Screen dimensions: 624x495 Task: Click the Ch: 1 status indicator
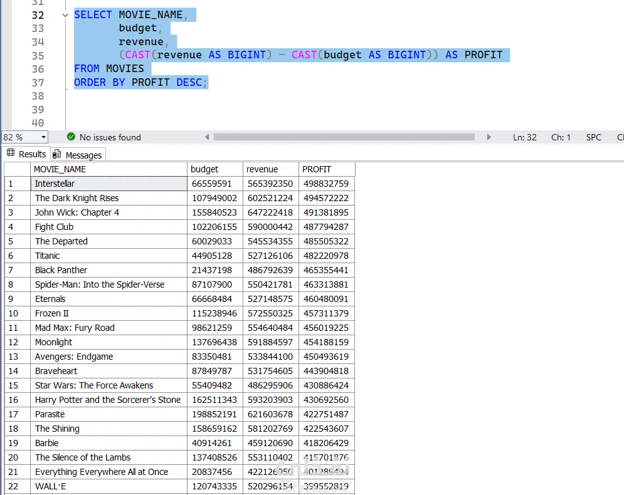click(561, 137)
